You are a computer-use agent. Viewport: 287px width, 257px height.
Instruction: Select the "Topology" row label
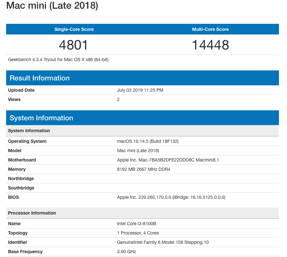(18, 233)
